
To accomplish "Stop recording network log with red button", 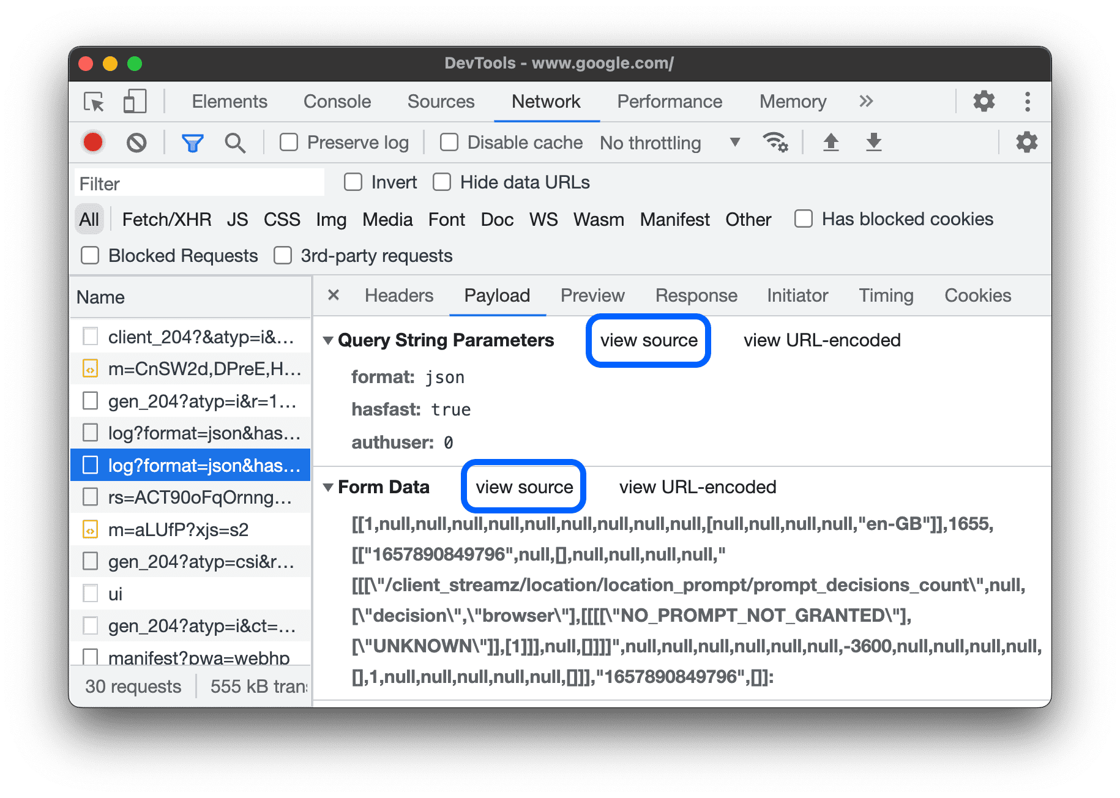I will (93, 143).
